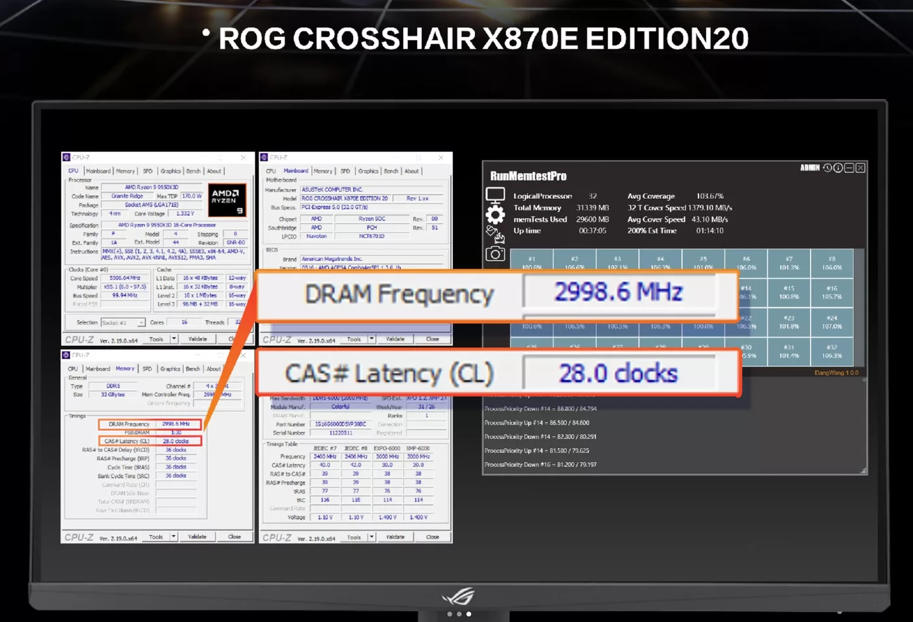Open About tab in CPU-Z Mainboard window
Screen dimensions: 913x622
411,171
